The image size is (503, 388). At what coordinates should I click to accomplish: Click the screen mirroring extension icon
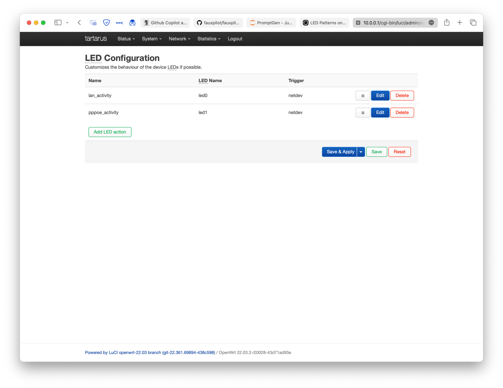[x=93, y=23]
